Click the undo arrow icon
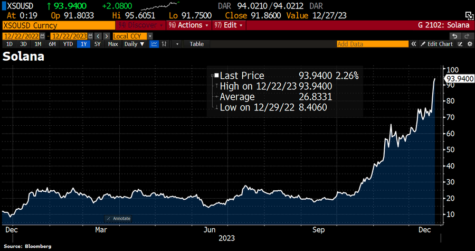Viewport: 475px width, 251px height. coord(455,36)
